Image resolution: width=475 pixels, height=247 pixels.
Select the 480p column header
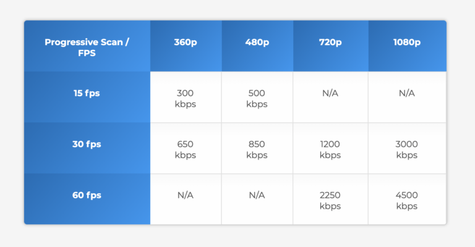point(257,43)
